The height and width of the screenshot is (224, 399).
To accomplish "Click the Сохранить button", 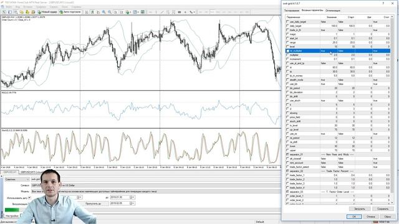I will click(383, 209).
